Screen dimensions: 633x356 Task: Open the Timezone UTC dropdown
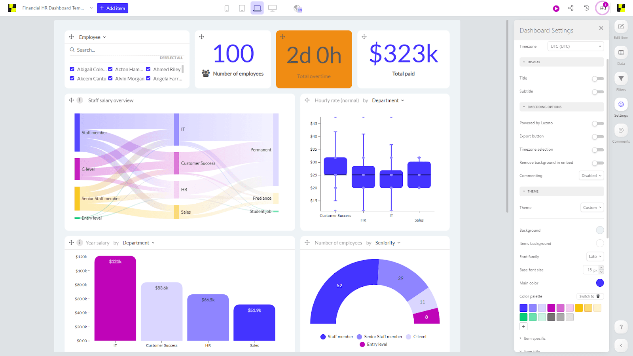(575, 46)
